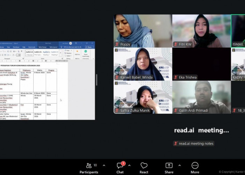Click the ISMAIL name label

238,44
